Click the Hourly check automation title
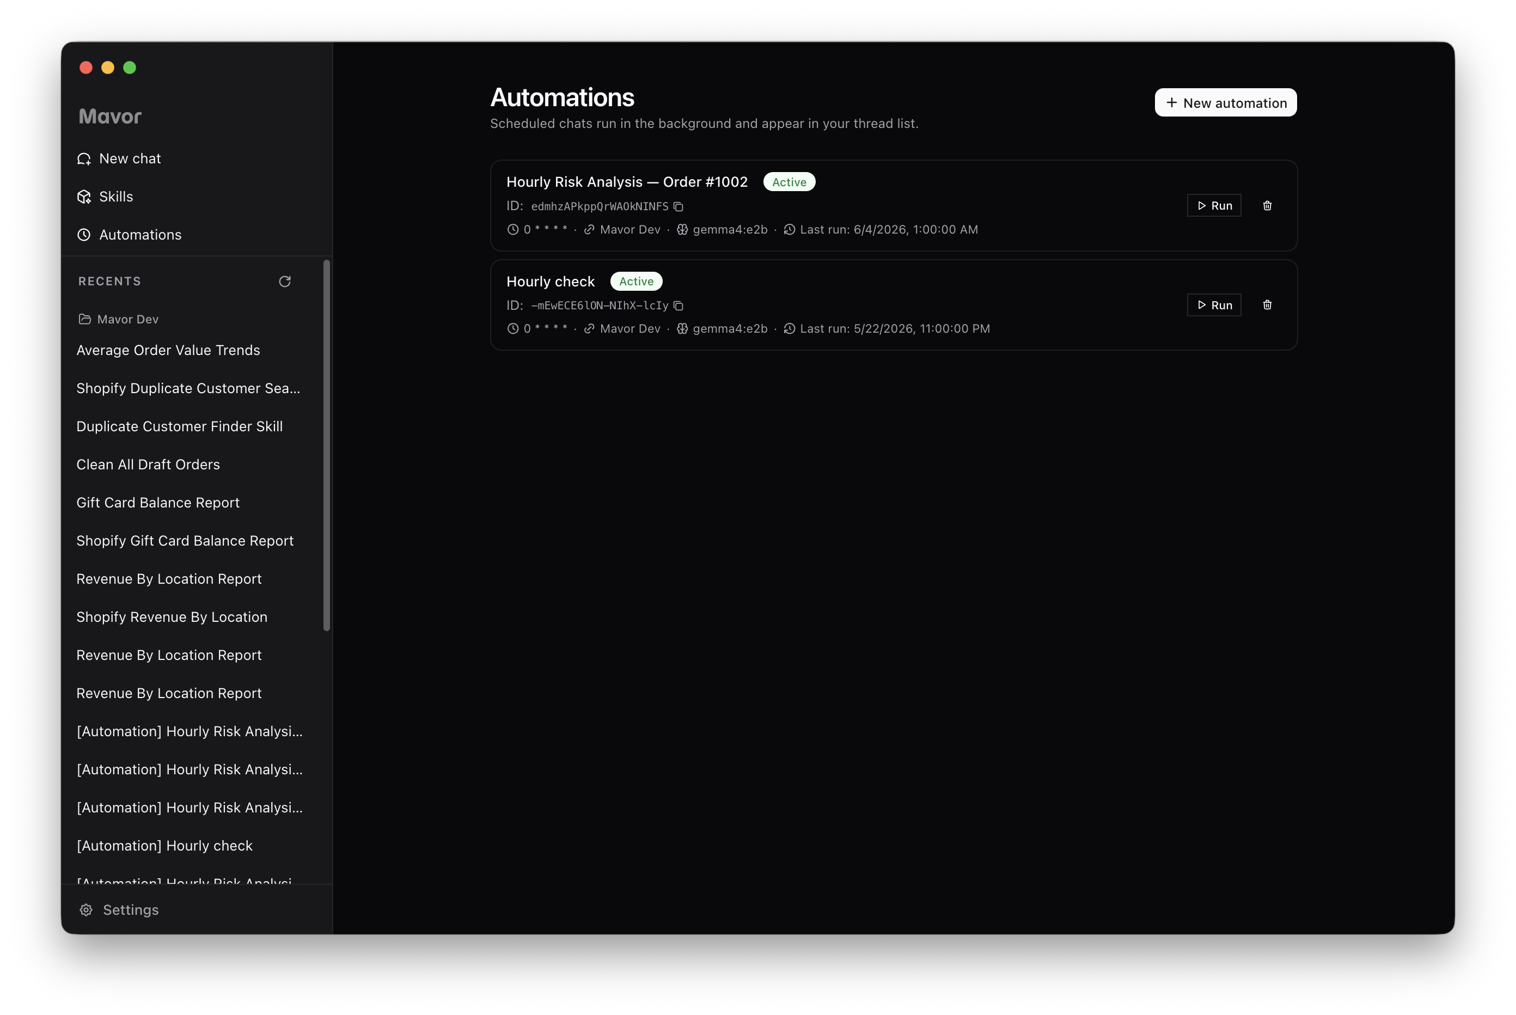This screenshot has height=1015, width=1516. (x=550, y=282)
